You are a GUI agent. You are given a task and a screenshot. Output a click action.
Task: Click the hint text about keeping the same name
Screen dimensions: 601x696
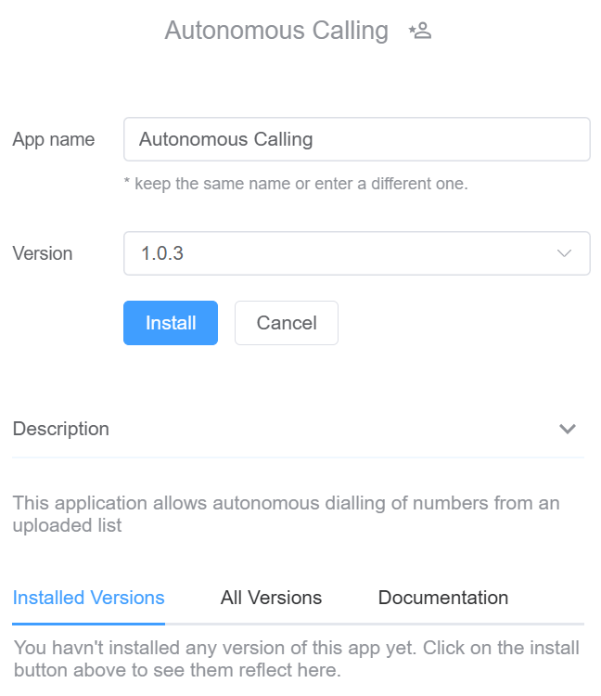tap(296, 184)
